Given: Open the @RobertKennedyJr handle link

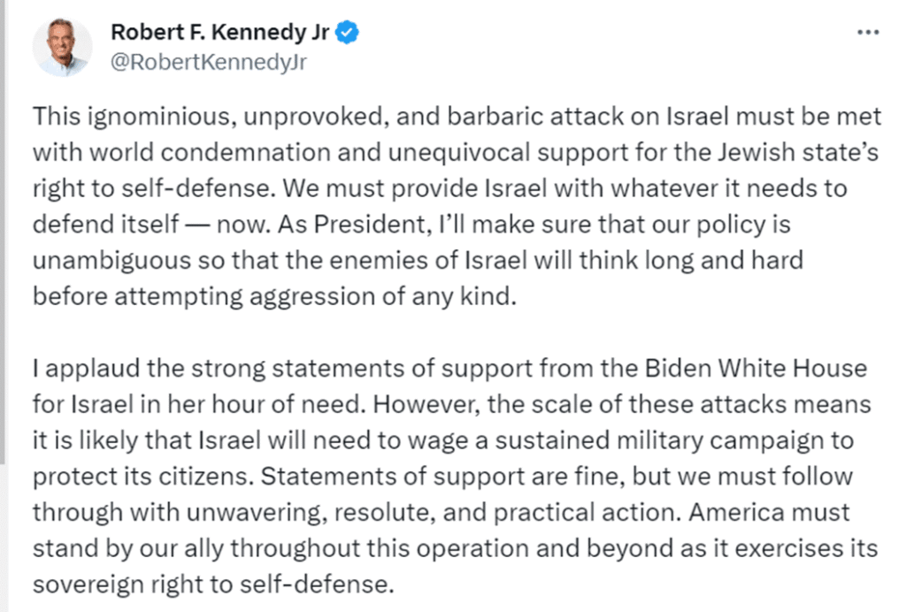Looking at the screenshot, I should (x=209, y=62).
